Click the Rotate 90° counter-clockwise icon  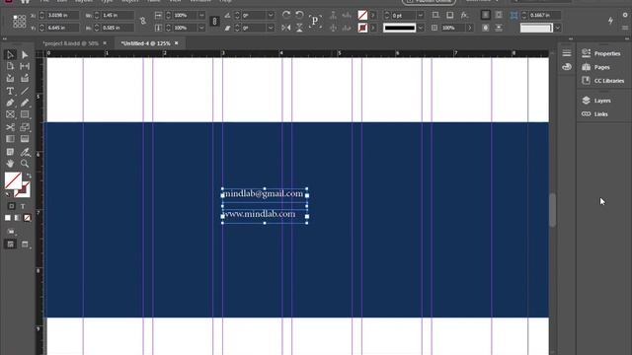299,15
